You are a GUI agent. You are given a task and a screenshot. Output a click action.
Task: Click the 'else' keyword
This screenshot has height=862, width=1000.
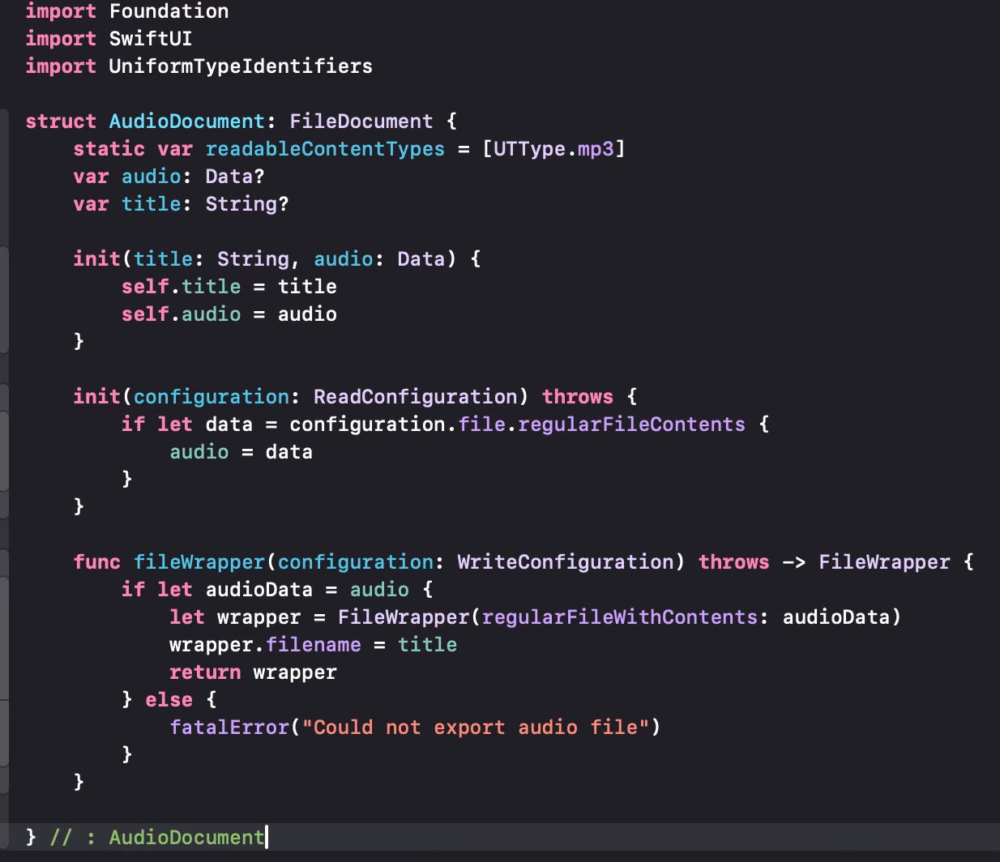[x=169, y=700]
